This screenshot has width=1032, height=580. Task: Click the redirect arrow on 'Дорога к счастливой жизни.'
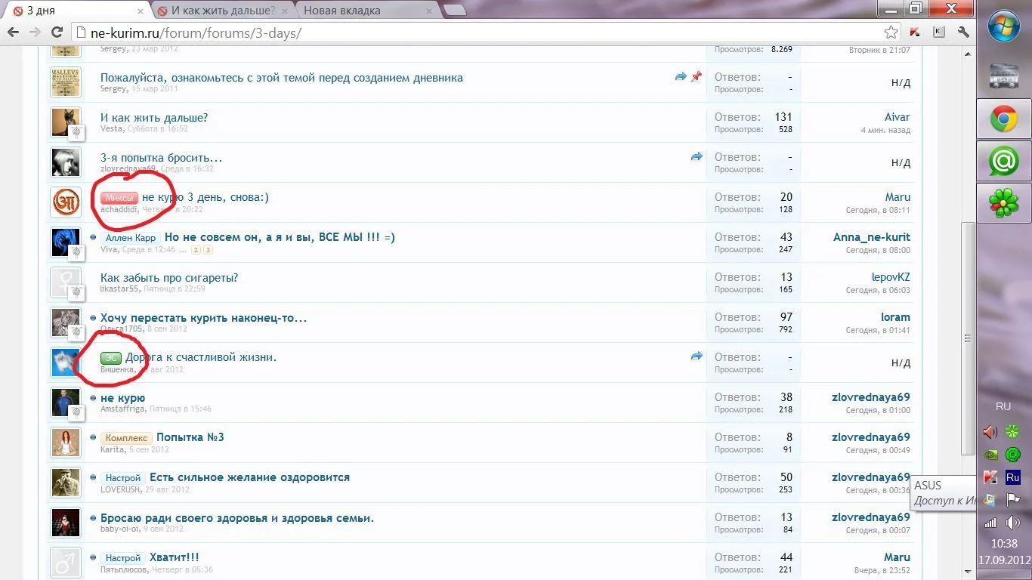point(697,356)
